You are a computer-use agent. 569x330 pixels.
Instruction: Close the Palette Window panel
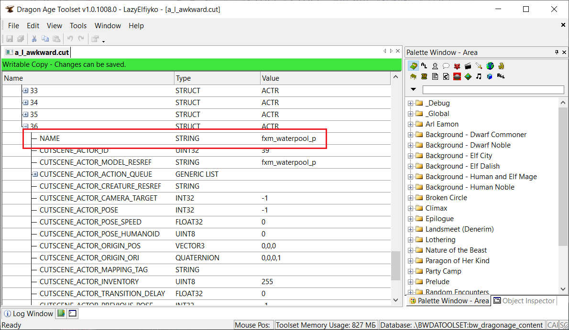[x=564, y=53]
